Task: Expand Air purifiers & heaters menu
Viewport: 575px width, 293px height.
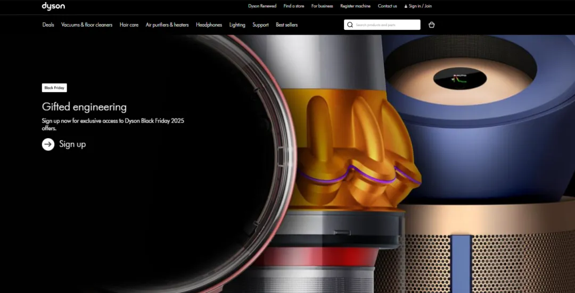Action: [167, 25]
